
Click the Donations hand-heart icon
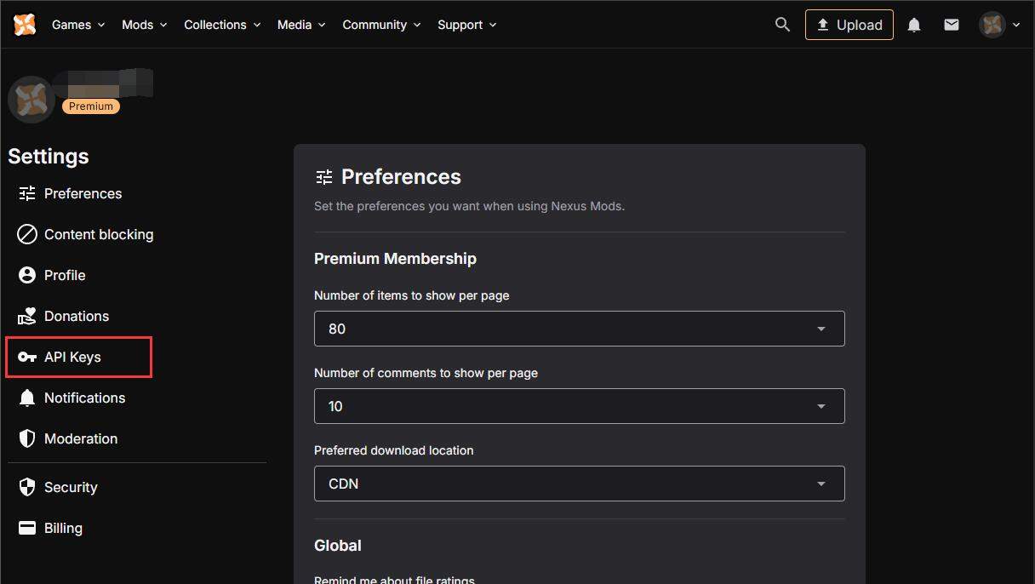point(27,316)
